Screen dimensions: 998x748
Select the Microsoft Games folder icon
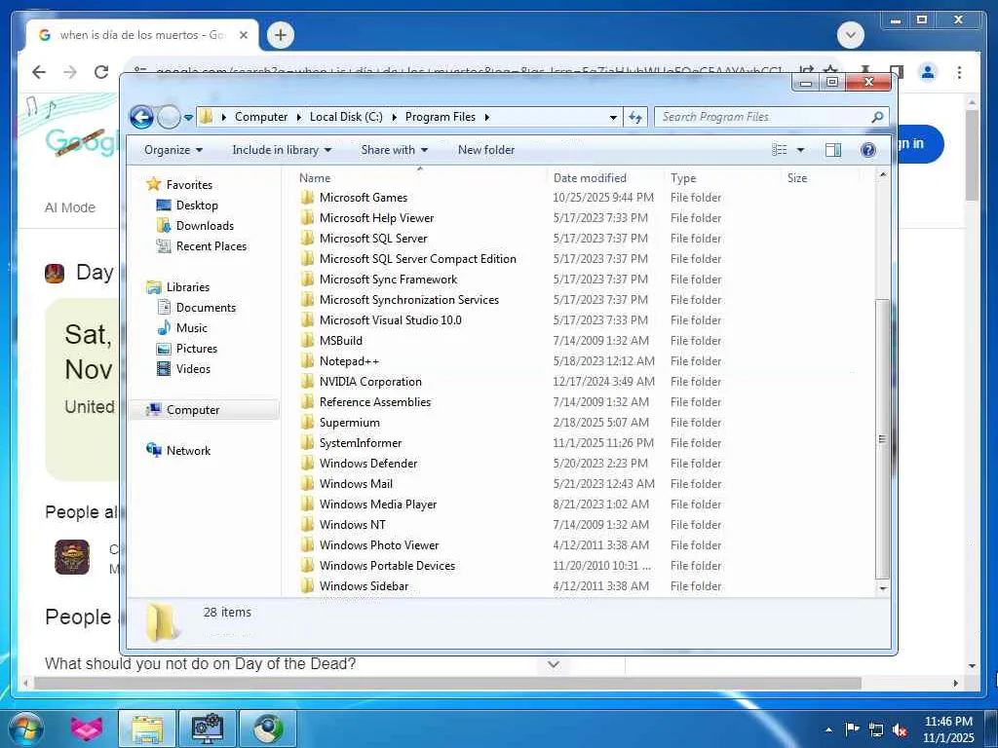click(307, 198)
